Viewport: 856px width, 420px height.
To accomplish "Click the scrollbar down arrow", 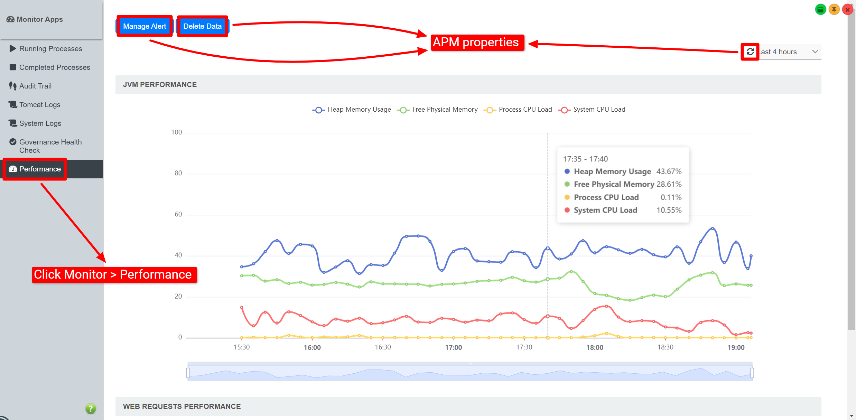I will coord(852,416).
